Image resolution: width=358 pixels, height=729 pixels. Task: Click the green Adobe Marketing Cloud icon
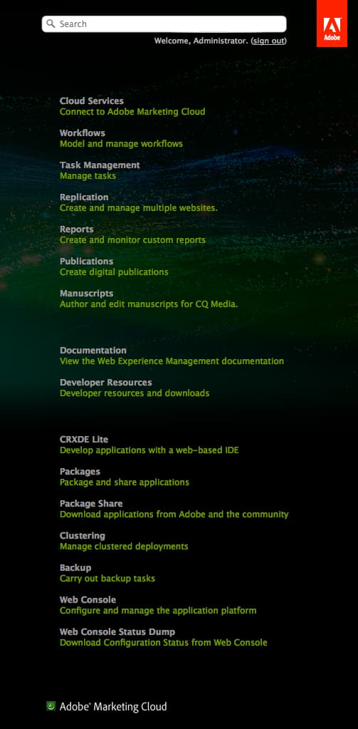[51, 706]
